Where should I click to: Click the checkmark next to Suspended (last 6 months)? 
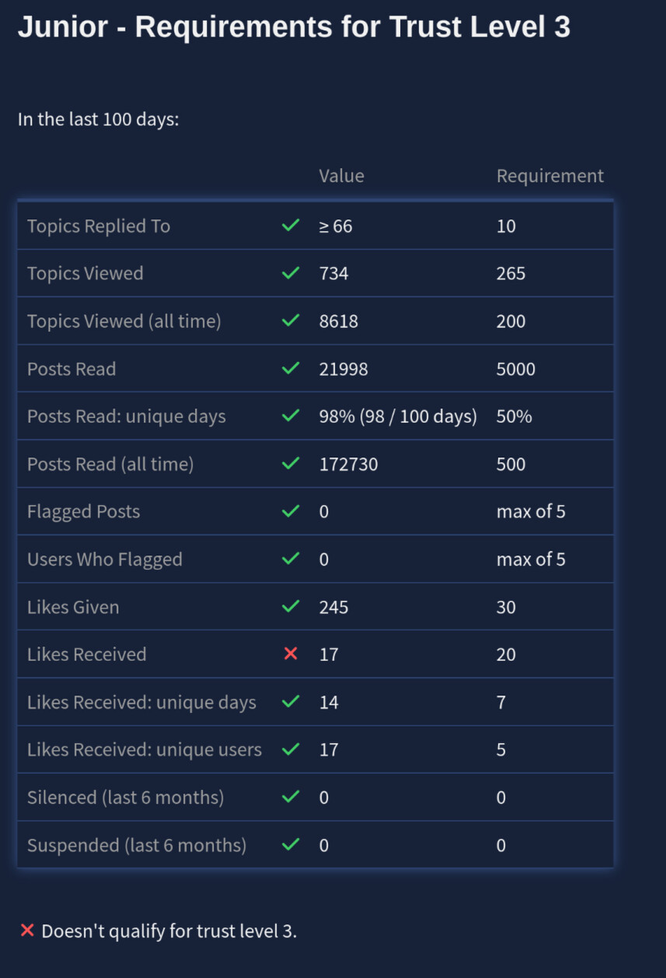(x=291, y=845)
